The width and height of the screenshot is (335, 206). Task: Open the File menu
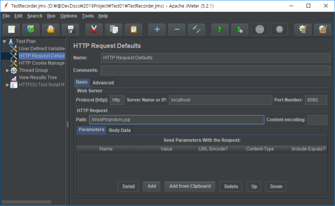click(6, 16)
